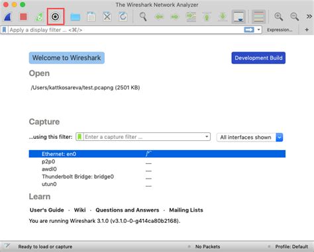Restart current capture with green fin icon
This screenshot has height=252, width=314.
(39, 17)
